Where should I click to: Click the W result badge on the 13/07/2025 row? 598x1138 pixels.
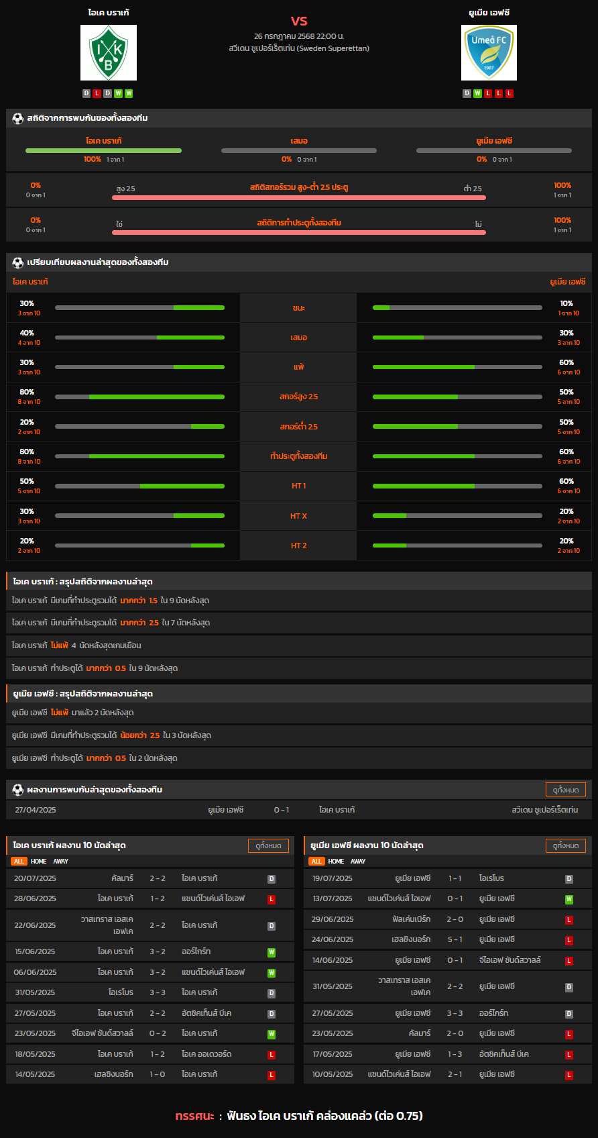(x=569, y=899)
